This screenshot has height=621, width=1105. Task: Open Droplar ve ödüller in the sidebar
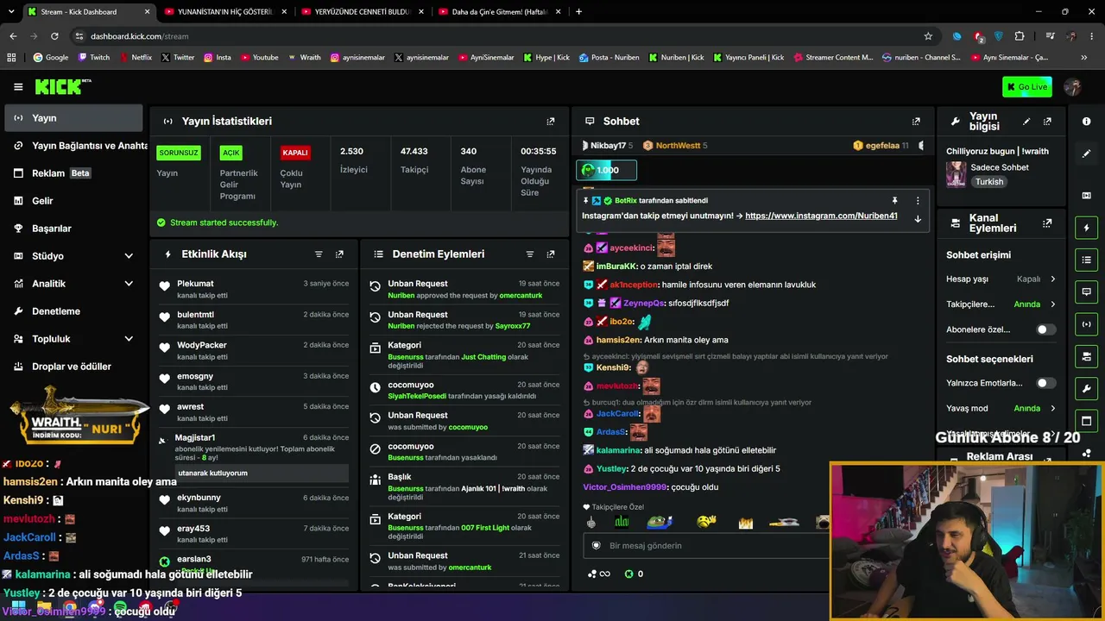click(x=74, y=367)
